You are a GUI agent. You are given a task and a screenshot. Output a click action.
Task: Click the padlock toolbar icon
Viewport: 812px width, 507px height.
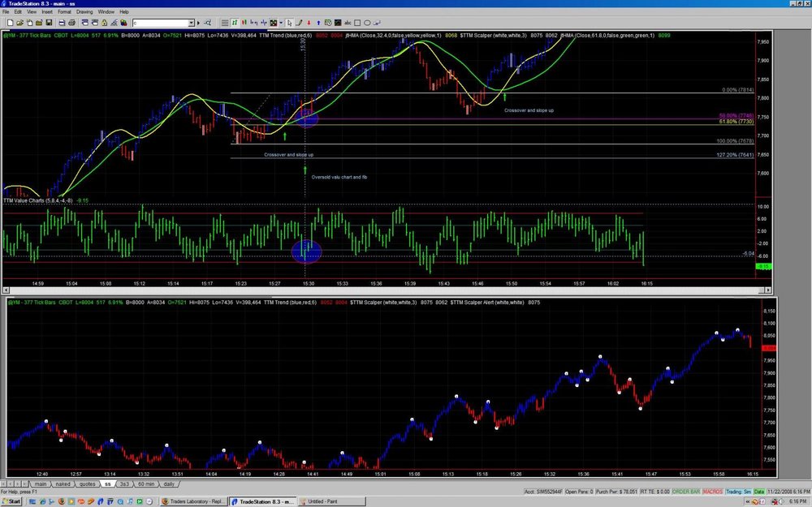pyautogui.click(x=104, y=23)
